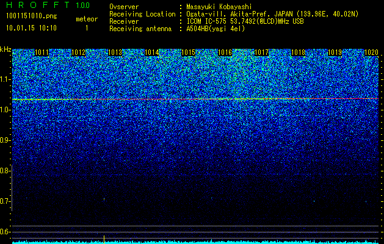Click the yellow meteor echo marker at bottom
This screenshot has height=244, width=384.
(x=104, y=240)
